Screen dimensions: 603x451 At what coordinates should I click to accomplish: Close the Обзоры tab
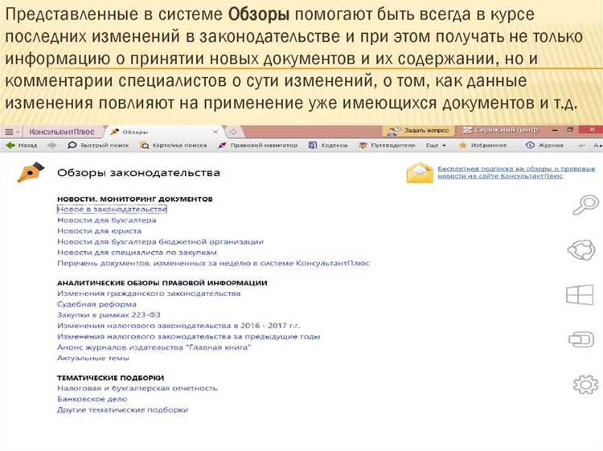tap(215, 132)
